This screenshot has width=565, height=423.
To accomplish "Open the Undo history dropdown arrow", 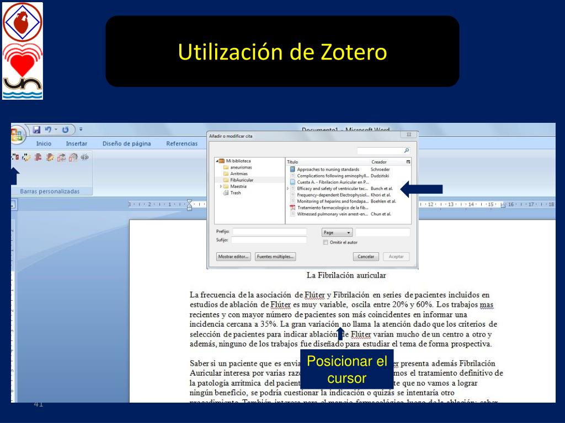I will click(x=56, y=129).
